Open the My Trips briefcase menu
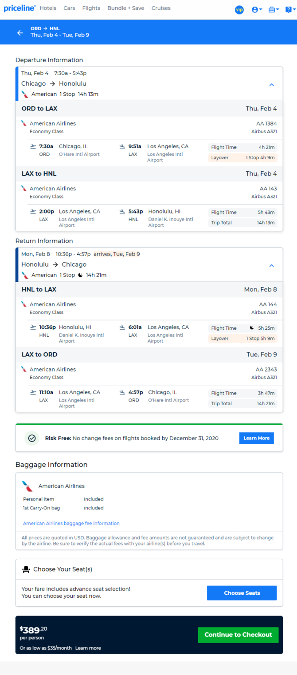This screenshot has height=675, width=297. click(274, 10)
